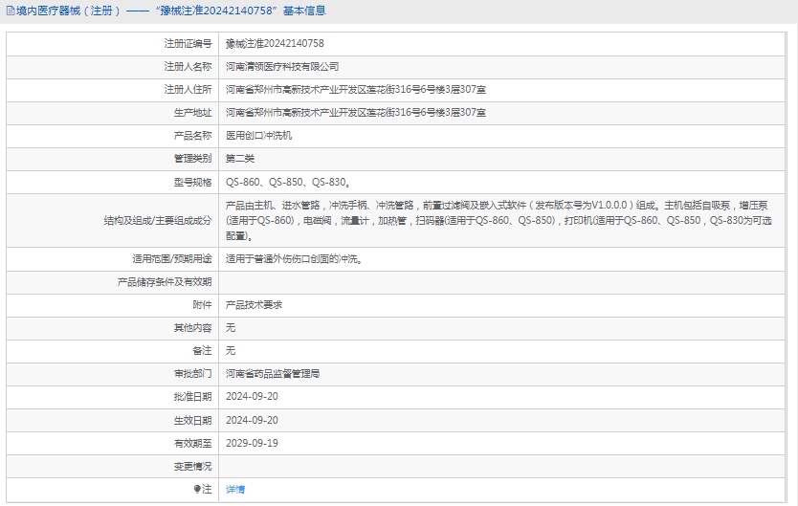
Task: Select registration number value 豫械注准20242140758
Action: 275,44
